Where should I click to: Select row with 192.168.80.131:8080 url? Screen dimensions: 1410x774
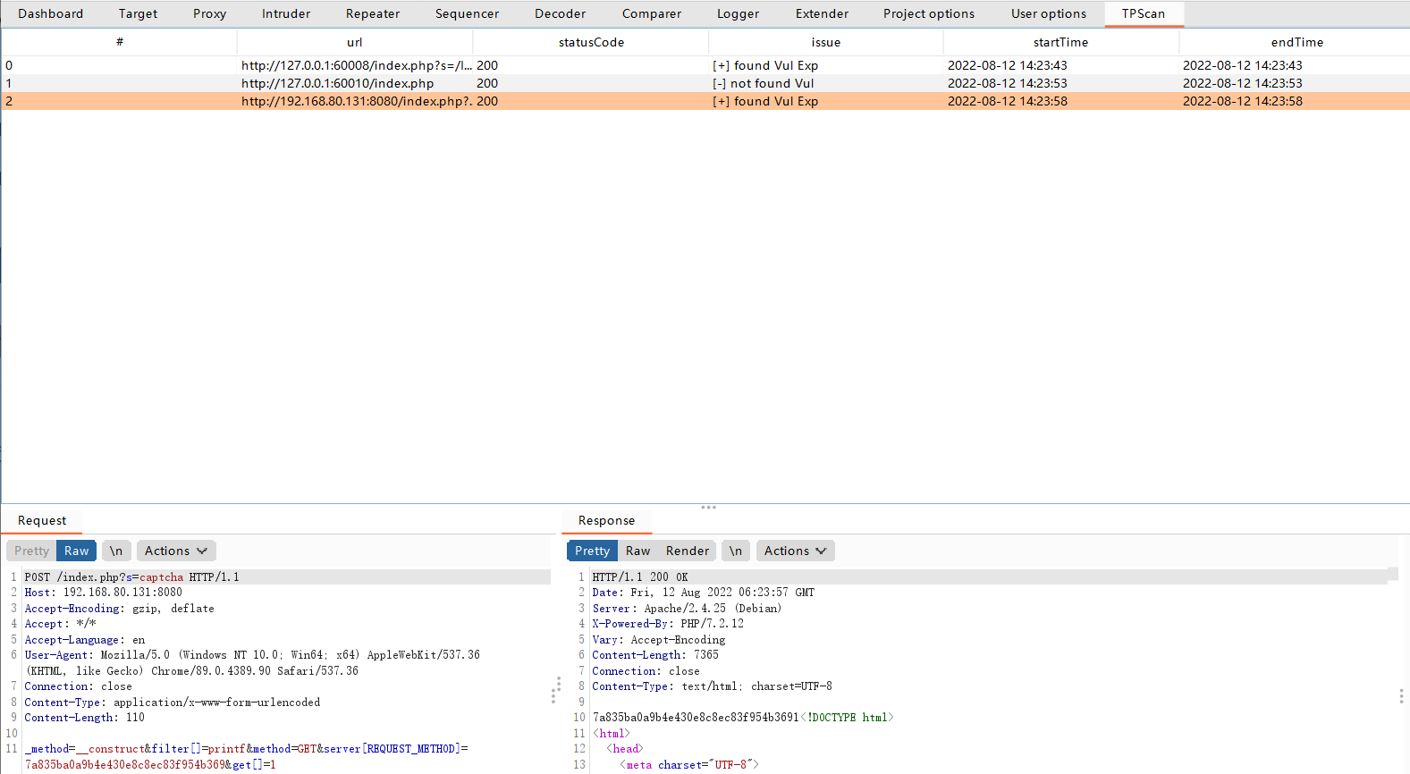click(705, 101)
